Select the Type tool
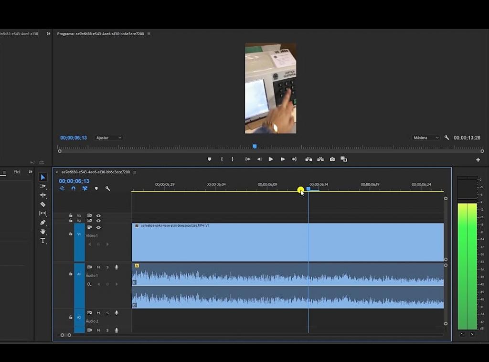This screenshot has height=362, width=489. [43, 241]
